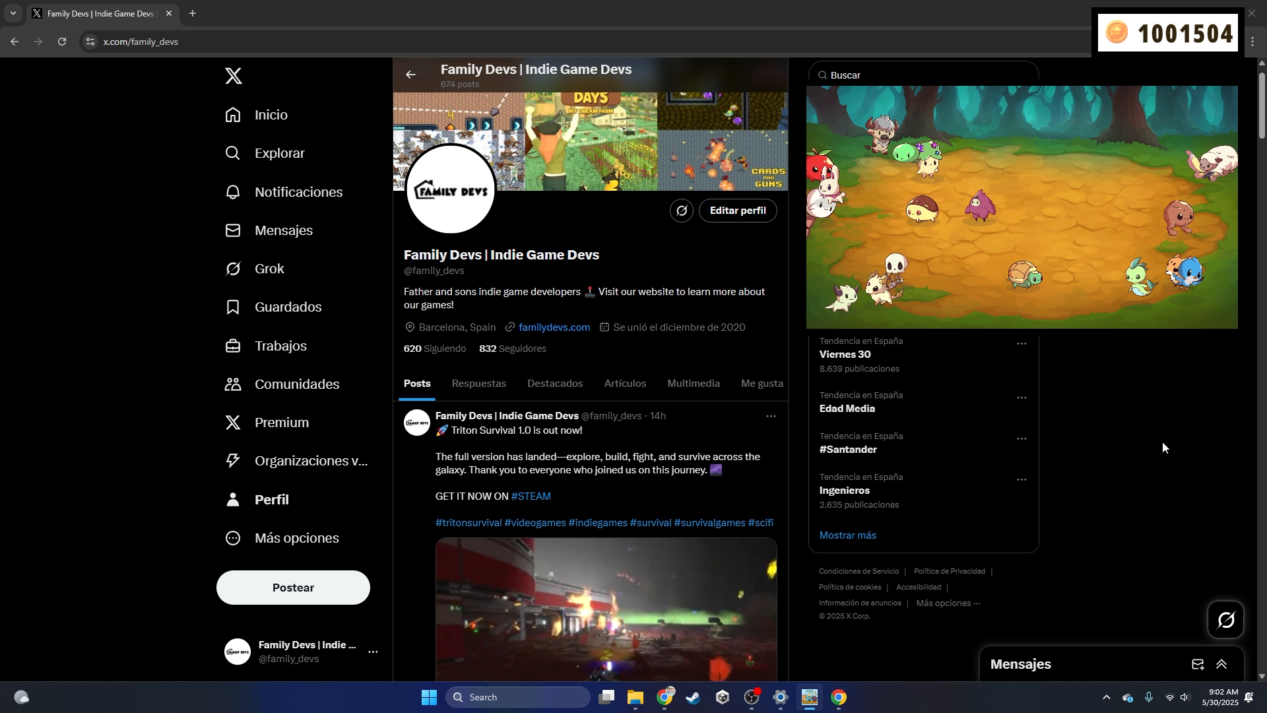Click the Grok profile summary icon
Screen dimensions: 1267x713
(x=682, y=211)
